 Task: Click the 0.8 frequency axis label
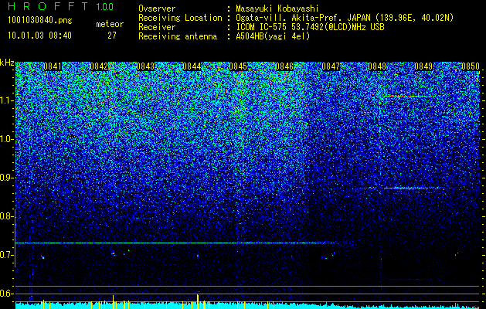point(6,216)
